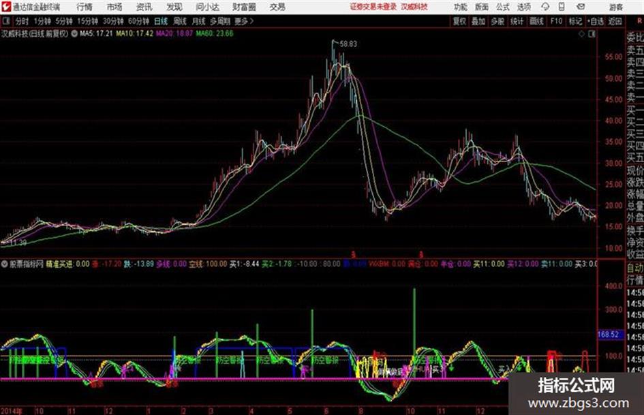The image size is (644, 415).
Task: Click the MA10: 17.42 value label
Action: [x=134, y=33]
